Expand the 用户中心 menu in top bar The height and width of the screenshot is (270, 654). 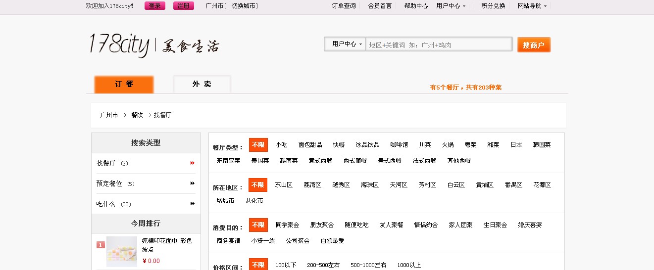451,6
